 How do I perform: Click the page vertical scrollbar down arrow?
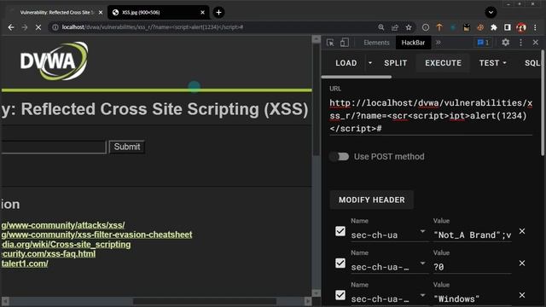(317, 293)
